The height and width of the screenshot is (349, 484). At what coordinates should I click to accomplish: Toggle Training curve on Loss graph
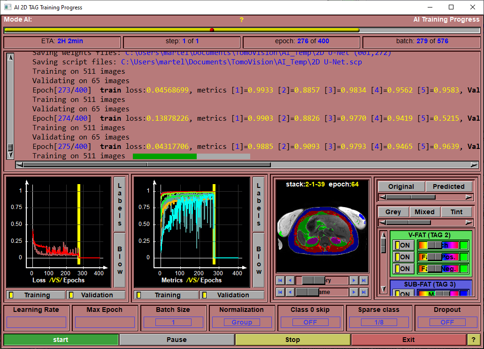coord(36,295)
